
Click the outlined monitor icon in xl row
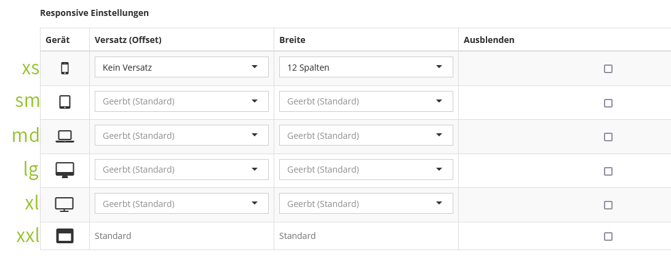point(65,204)
